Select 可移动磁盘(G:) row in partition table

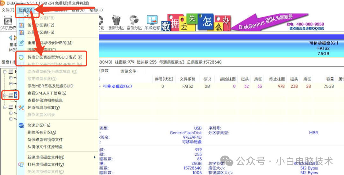(x=221, y=86)
